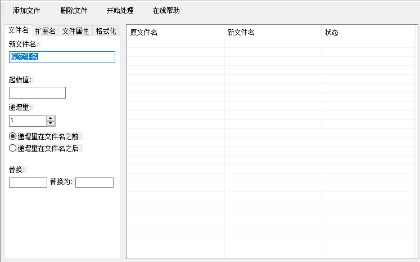Click the 状态 column header
Screen dimensions: 420x262
click(x=368, y=33)
